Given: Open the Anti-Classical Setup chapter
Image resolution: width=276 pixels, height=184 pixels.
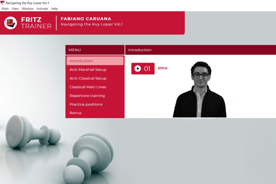Looking at the screenshot, I should point(95,78).
